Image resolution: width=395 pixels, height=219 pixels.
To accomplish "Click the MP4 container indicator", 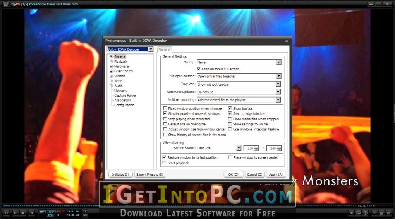I will 43,212.
